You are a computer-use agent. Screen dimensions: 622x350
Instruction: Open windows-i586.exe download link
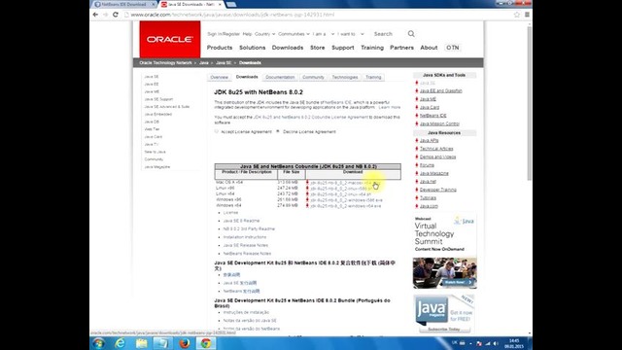(346, 200)
